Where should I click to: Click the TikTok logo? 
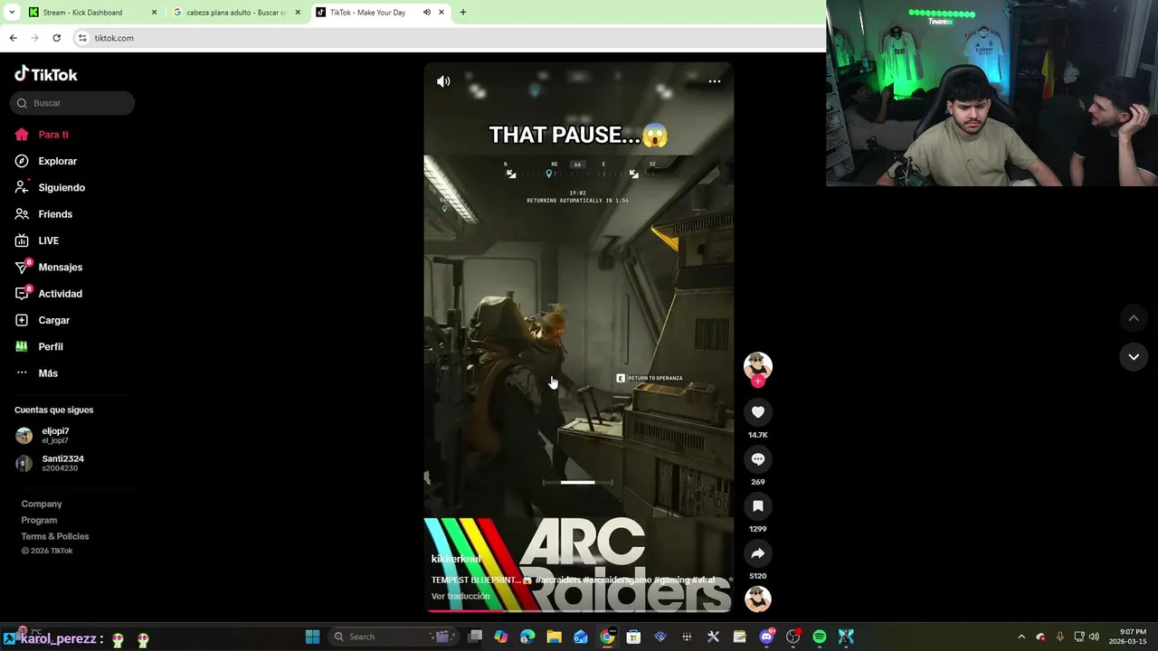(x=46, y=74)
